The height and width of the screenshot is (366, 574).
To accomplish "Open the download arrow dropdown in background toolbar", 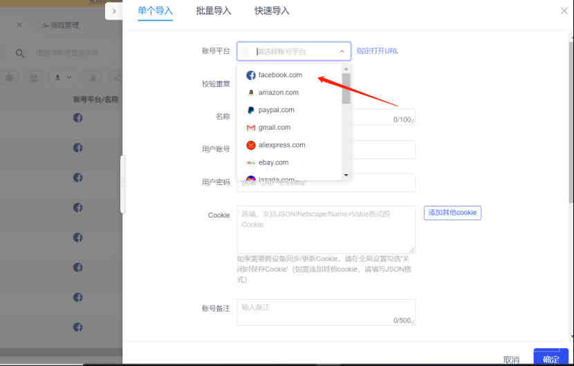I will click(63, 77).
